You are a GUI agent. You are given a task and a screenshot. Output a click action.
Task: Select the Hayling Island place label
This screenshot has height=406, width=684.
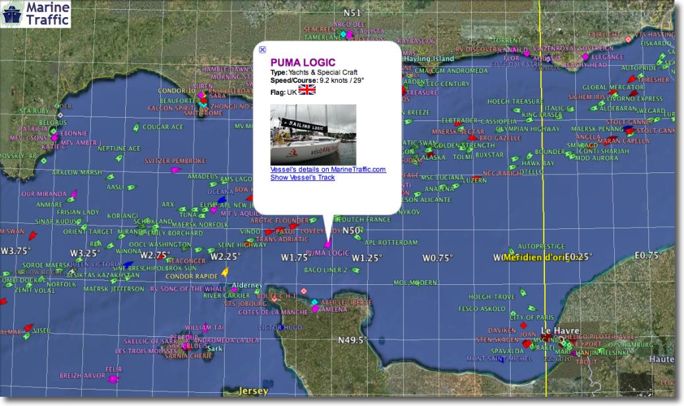[429, 59]
